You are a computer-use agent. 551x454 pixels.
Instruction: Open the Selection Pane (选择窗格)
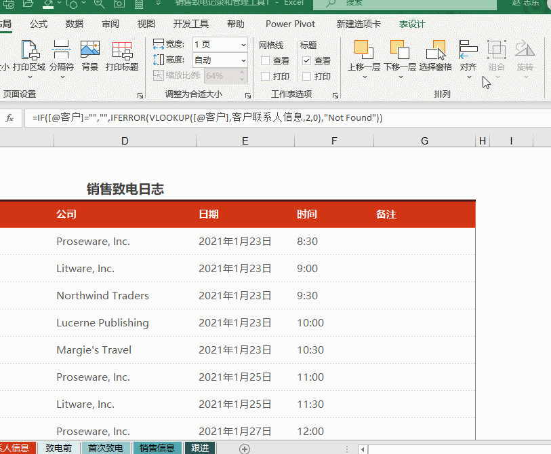click(x=435, y=56)
